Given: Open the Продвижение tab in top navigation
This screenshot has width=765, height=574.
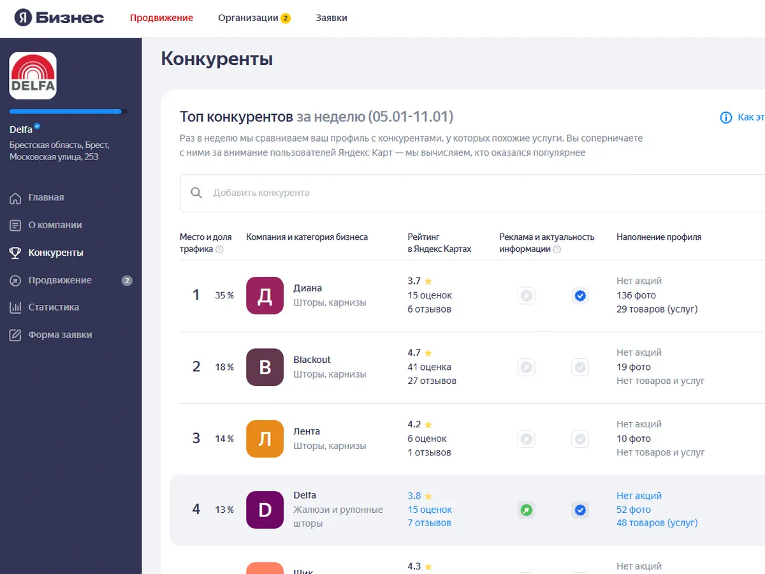Looking at the screenshot, I should point(161,18).
